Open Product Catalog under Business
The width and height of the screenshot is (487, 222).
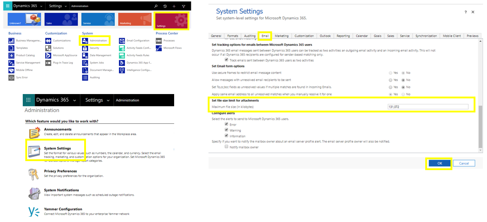[22, 55]
